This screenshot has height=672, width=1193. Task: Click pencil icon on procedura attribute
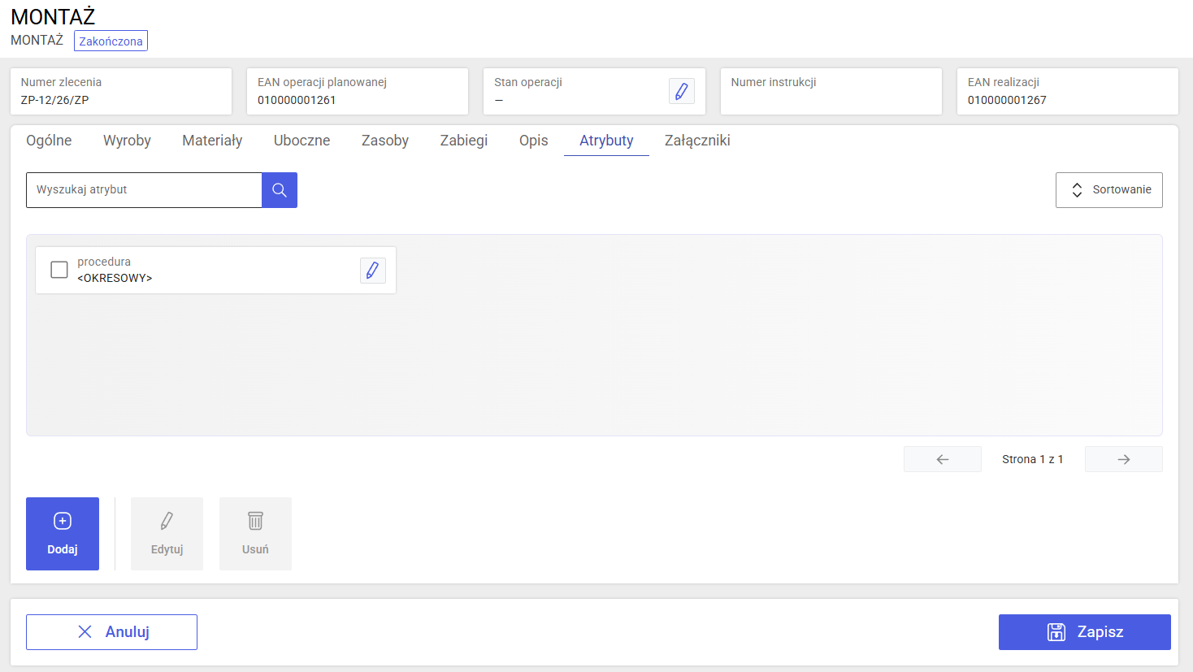373,271
